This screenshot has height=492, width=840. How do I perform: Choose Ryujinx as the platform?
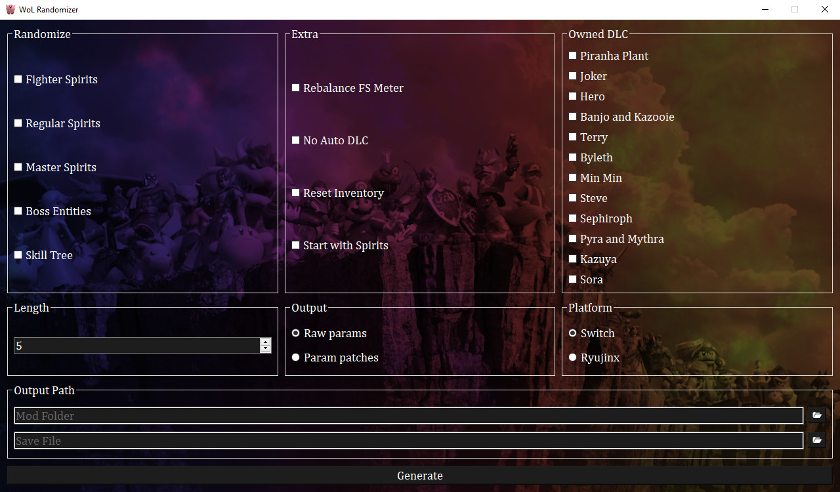click(573, 358)
